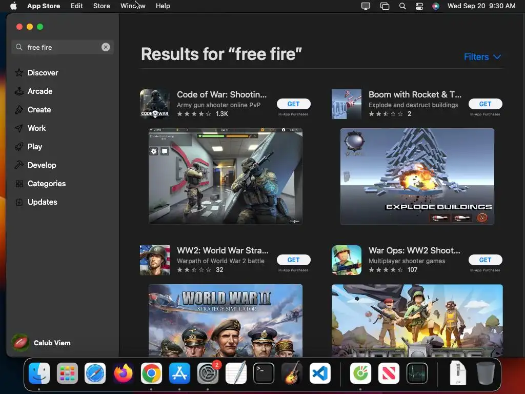Screen dimensions: 525x394
Task: Launch Visual Studio Code from Dock
Action: click(320, 373)
